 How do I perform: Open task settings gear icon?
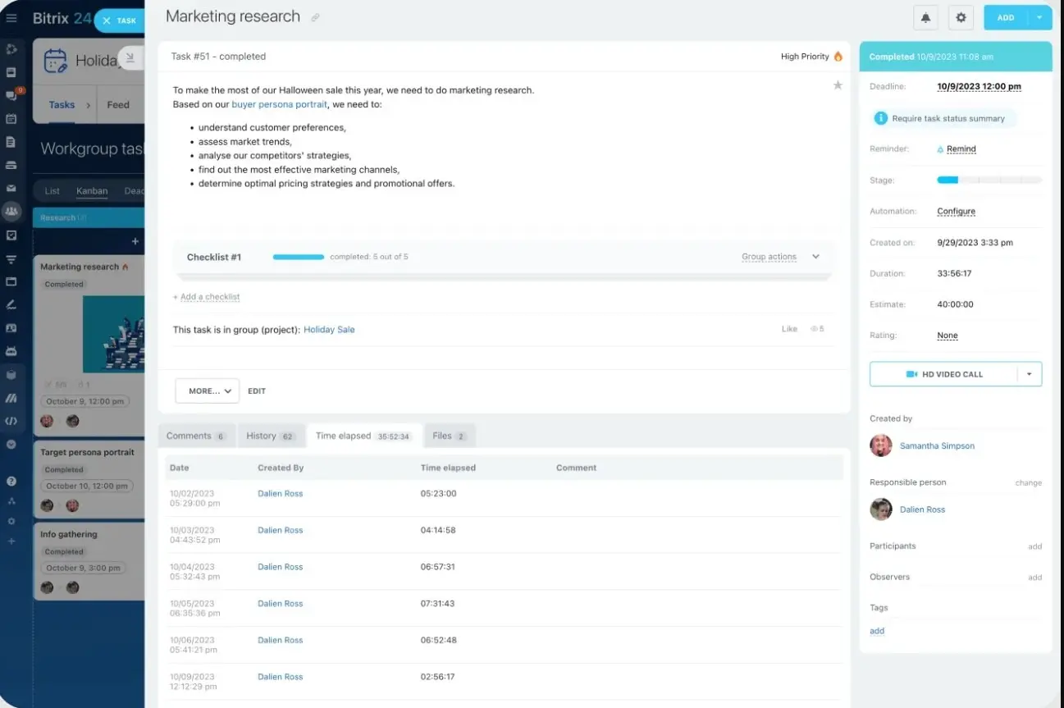click(x=961, y=17)
